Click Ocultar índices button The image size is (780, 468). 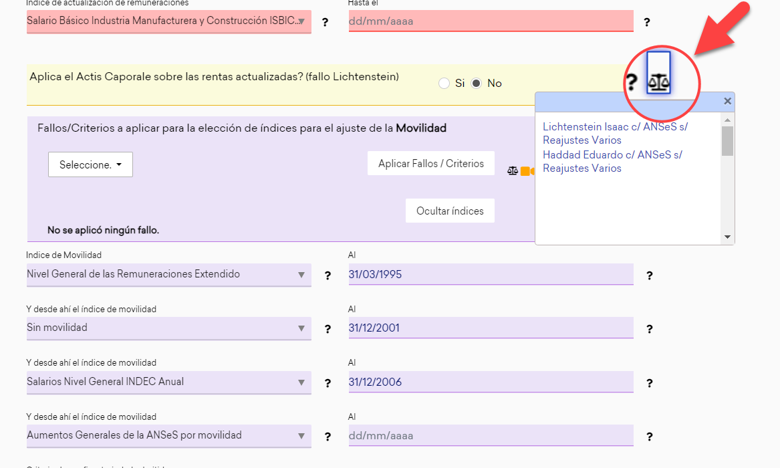click(450, 211)
